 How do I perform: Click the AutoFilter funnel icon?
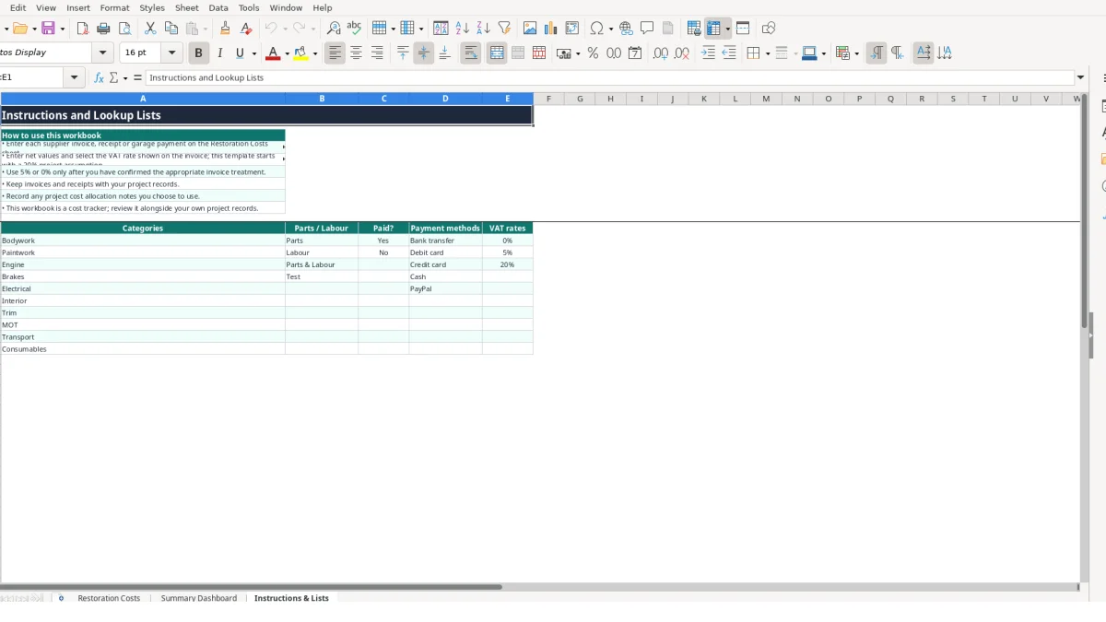coord(504,29)
